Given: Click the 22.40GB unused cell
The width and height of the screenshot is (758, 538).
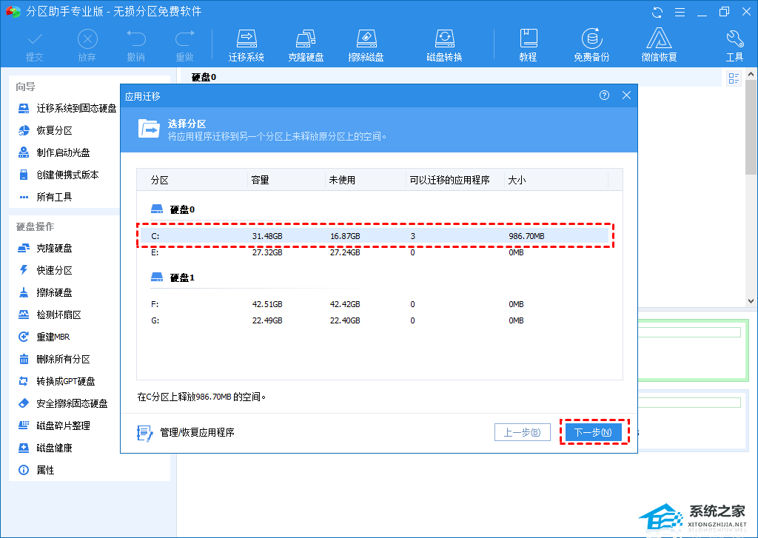Looking at the screenshot, I should [x=345, y=320].
